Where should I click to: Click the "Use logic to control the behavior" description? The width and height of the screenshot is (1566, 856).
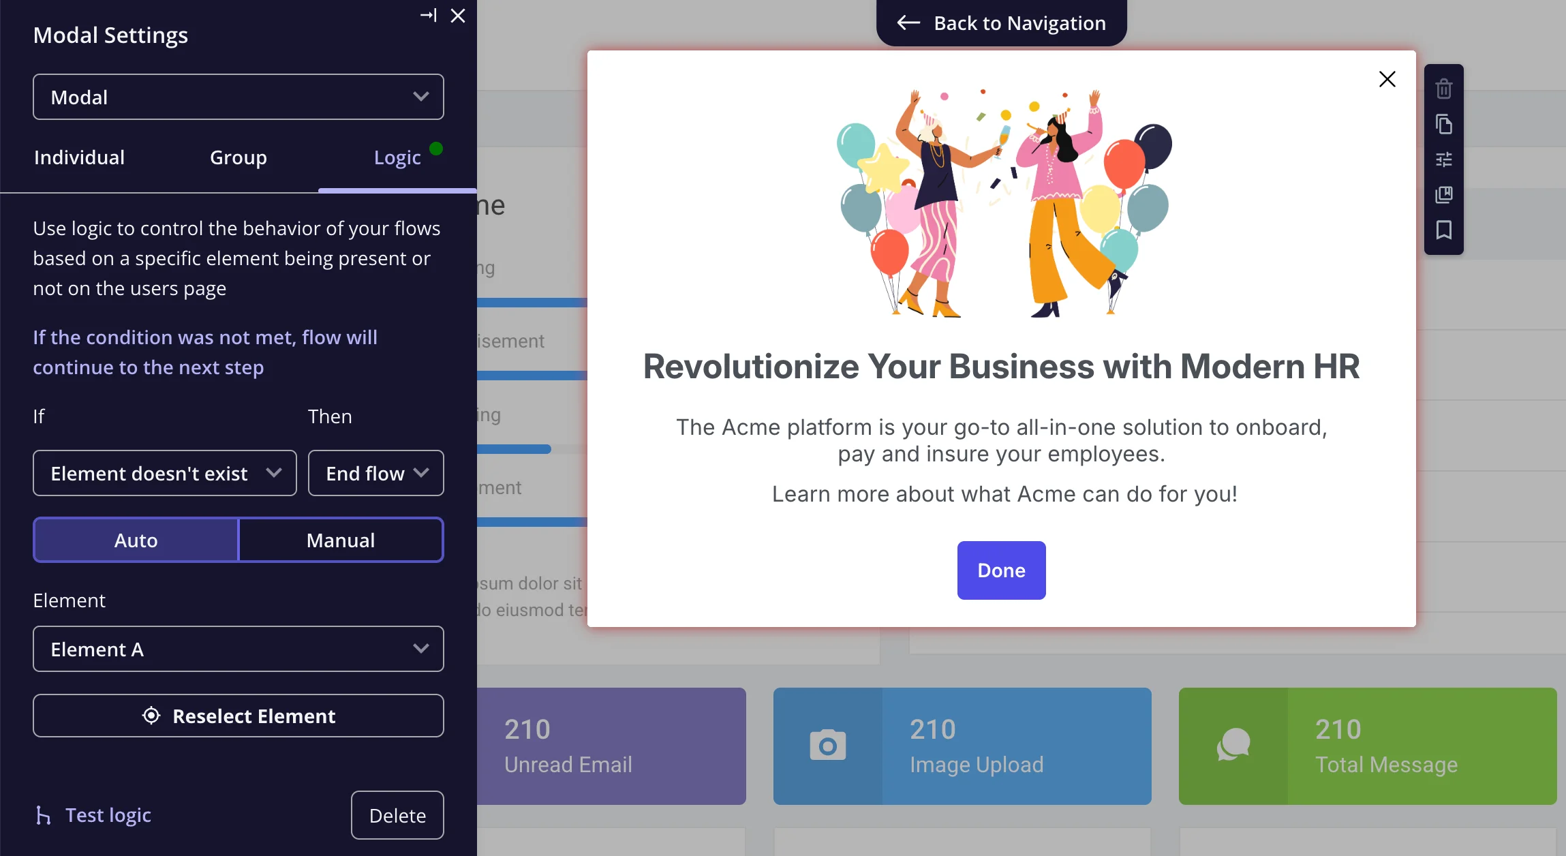[237, 258]
